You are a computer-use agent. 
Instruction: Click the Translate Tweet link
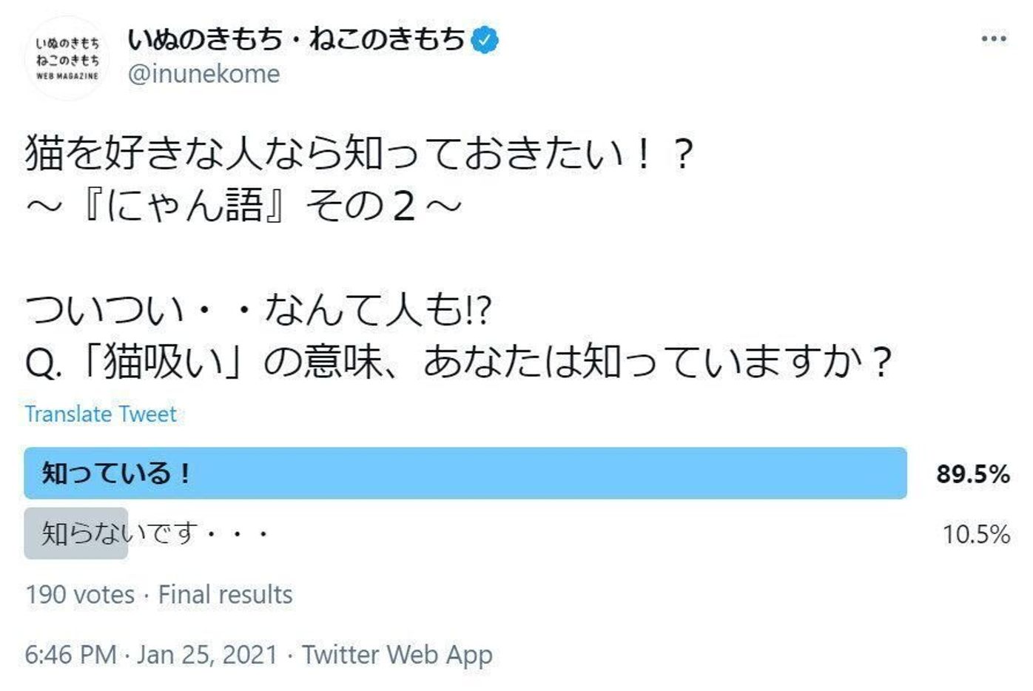coord(101,414)
